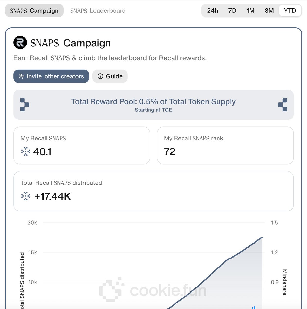This screenshot has height=309, width=307.
Task: Click the left pixel decoration in reward banner
Action: pyautogui.click(x=24, y=105)
